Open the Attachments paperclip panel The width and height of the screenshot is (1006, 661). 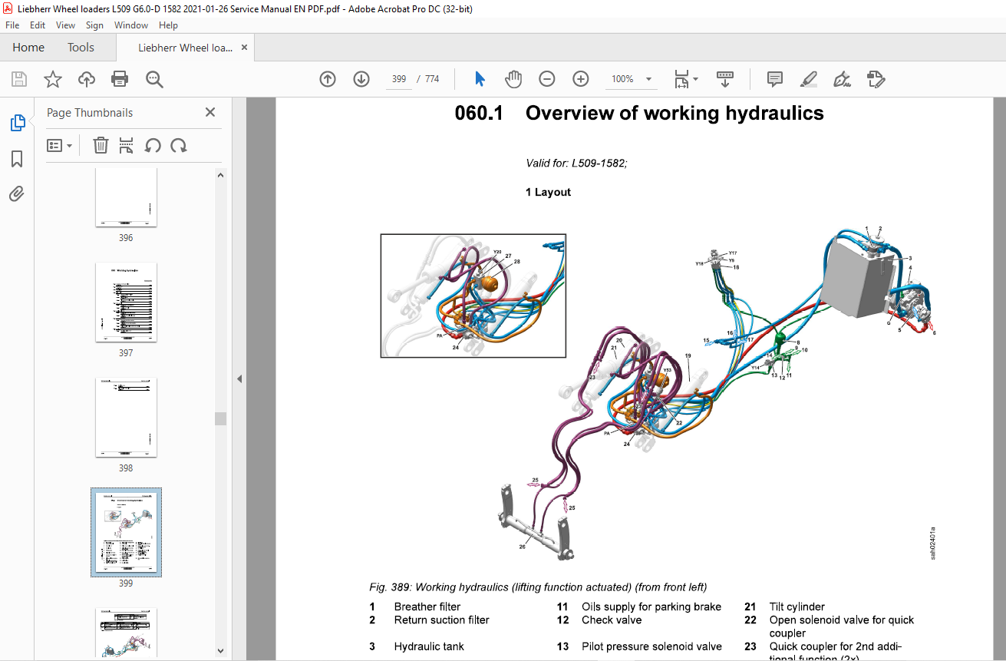coord(17,193)
